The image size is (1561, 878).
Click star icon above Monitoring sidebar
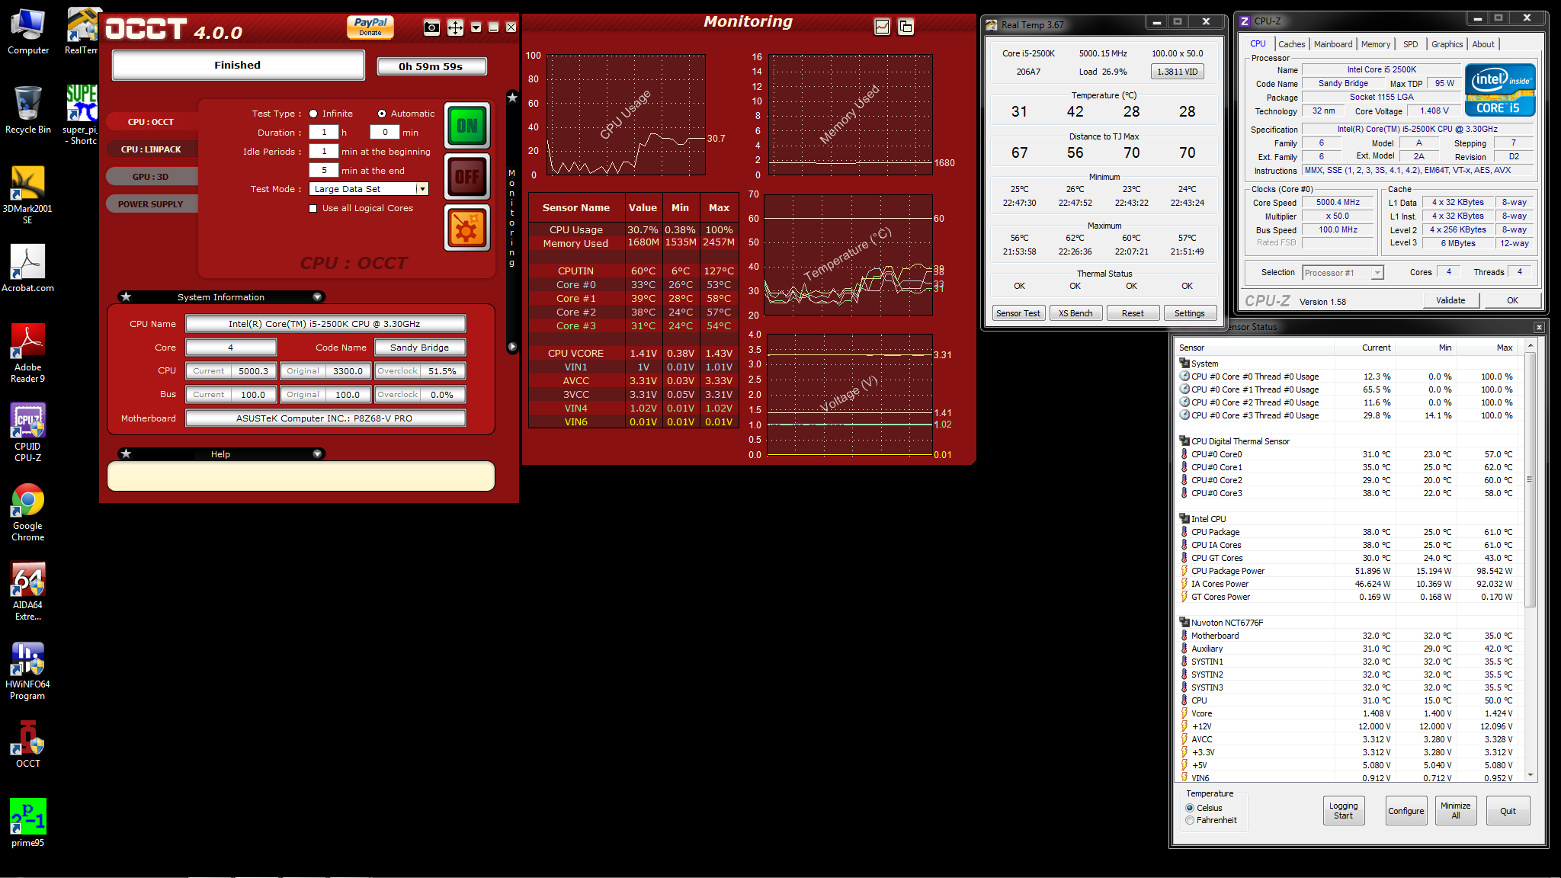pyautogui.click(x=512, y=98)
